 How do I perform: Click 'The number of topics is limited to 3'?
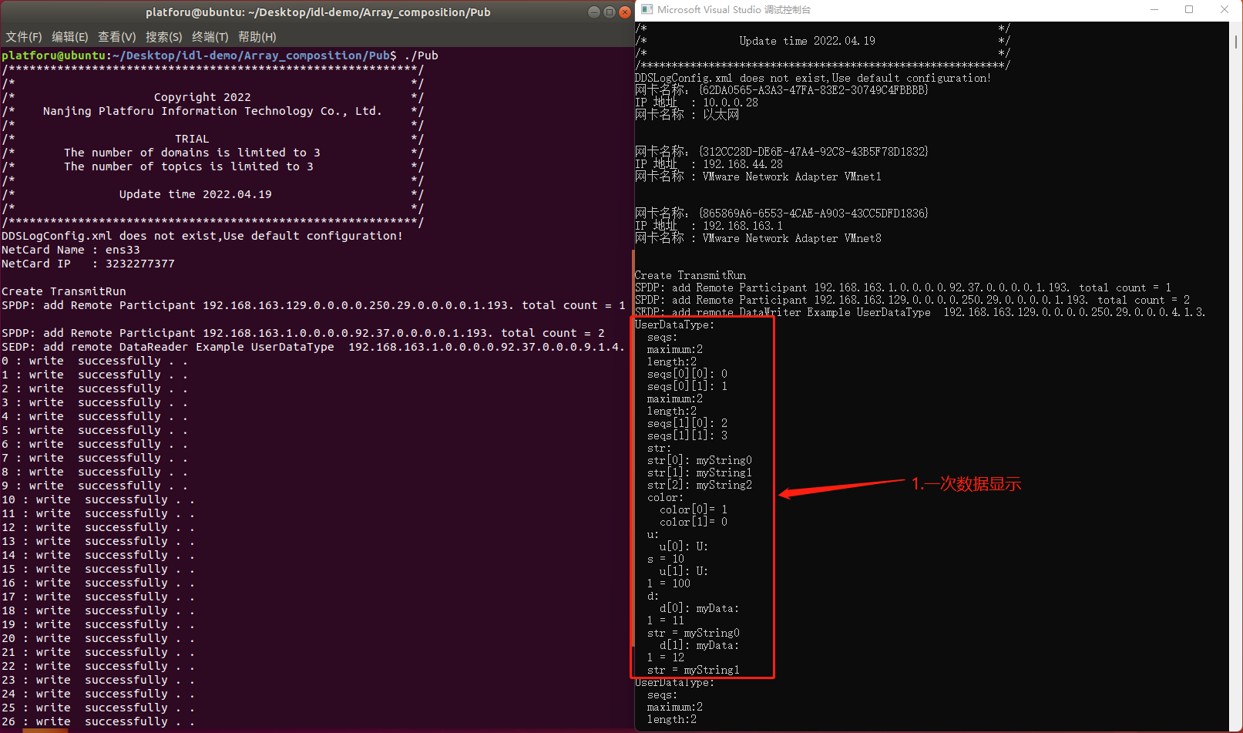pos(189,166)
